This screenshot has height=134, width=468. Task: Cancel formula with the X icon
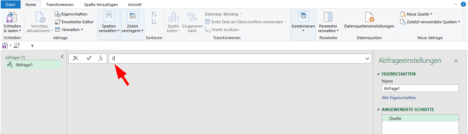(x=76, y=59)
